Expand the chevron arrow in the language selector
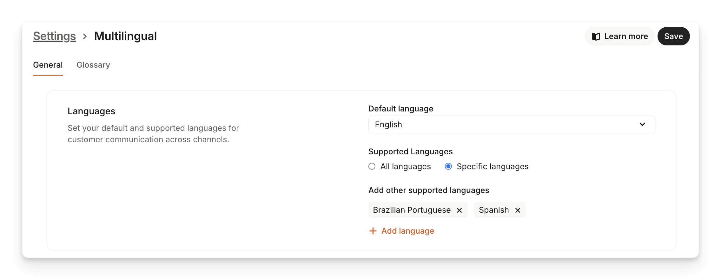 pyautogui.click(x=642, y=124)
